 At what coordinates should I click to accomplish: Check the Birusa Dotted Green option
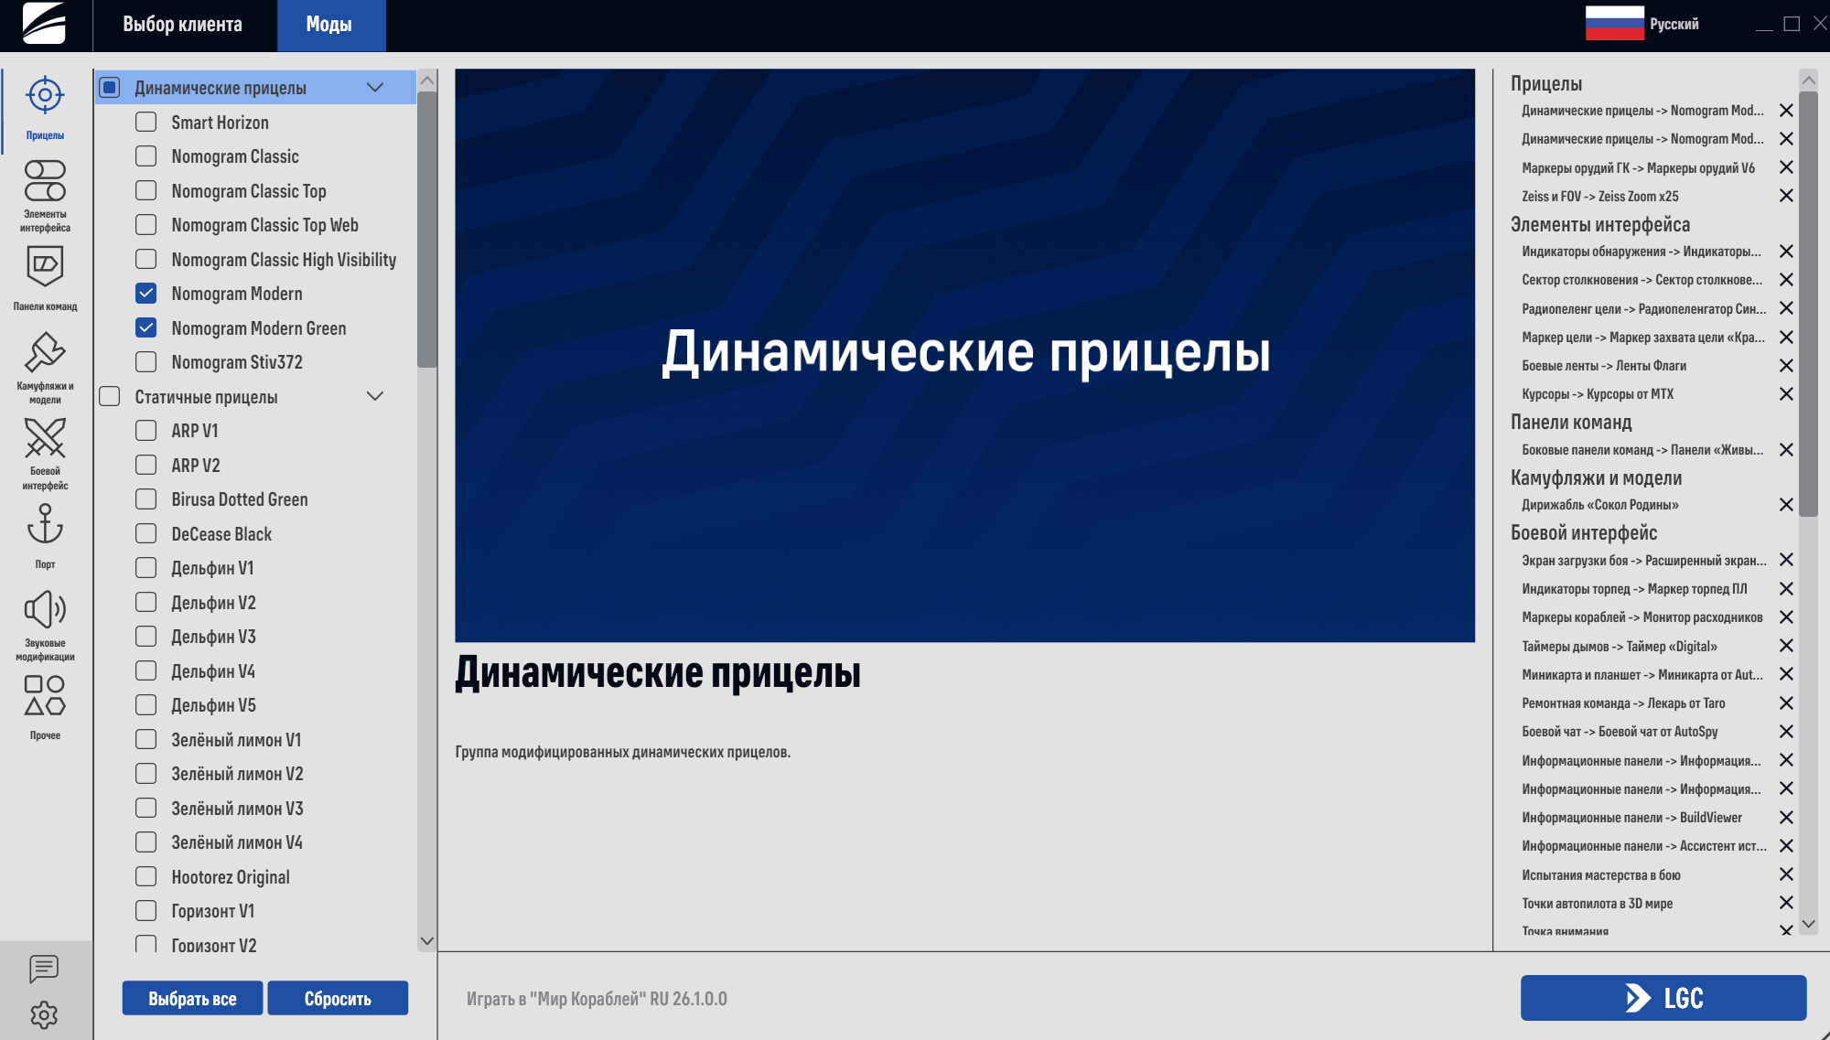(x=146, y=499)
